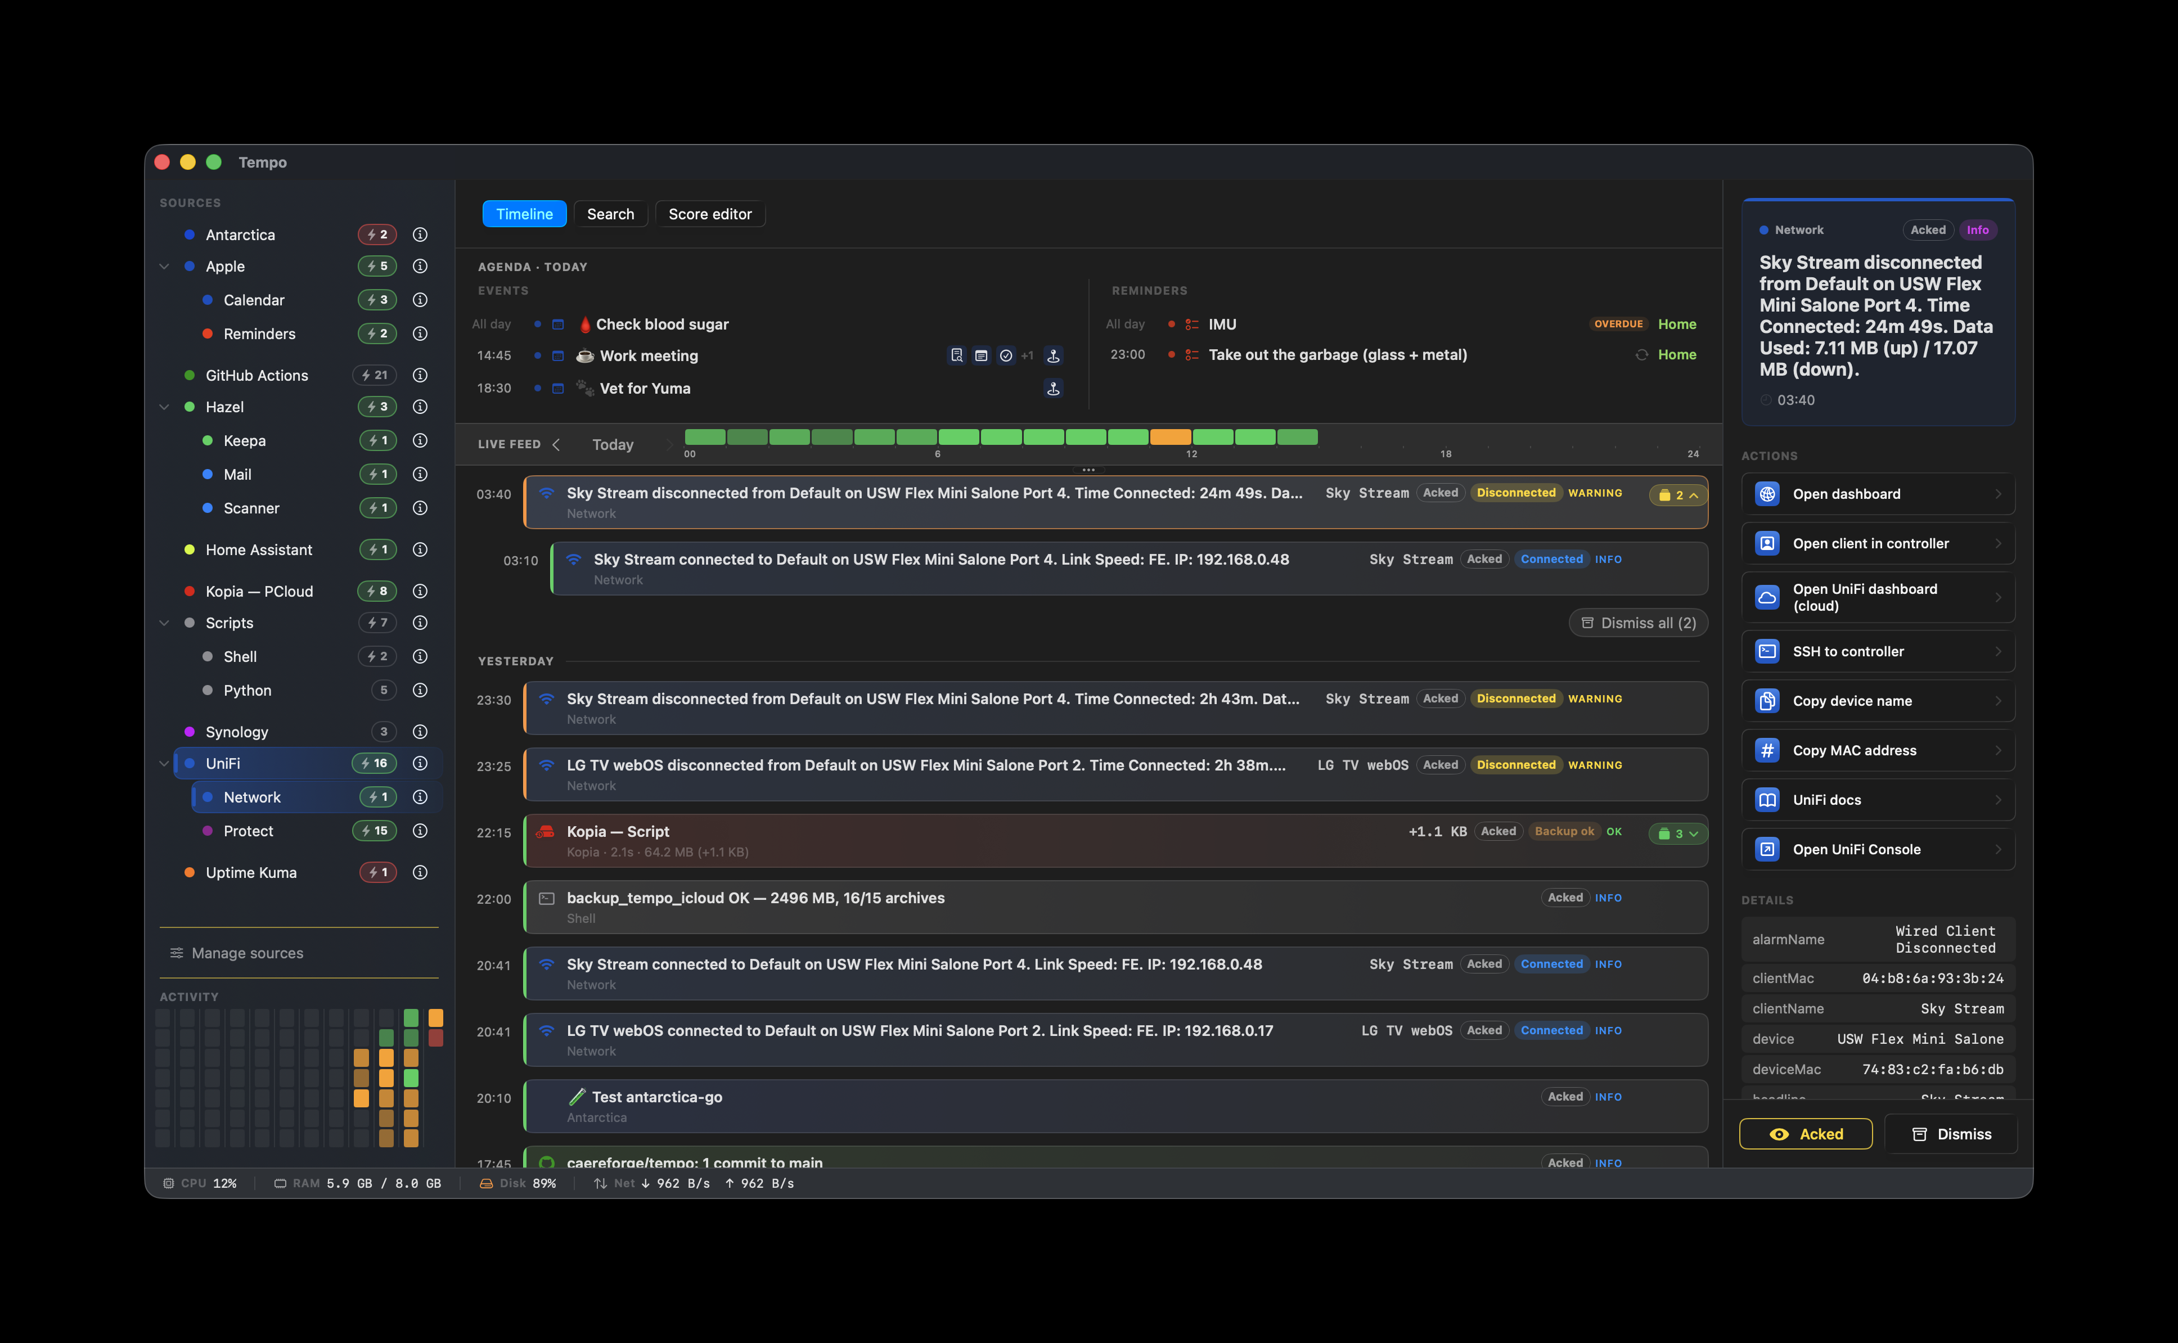Click the Disk usage icon in status bar

click(x=486, y=1183)
